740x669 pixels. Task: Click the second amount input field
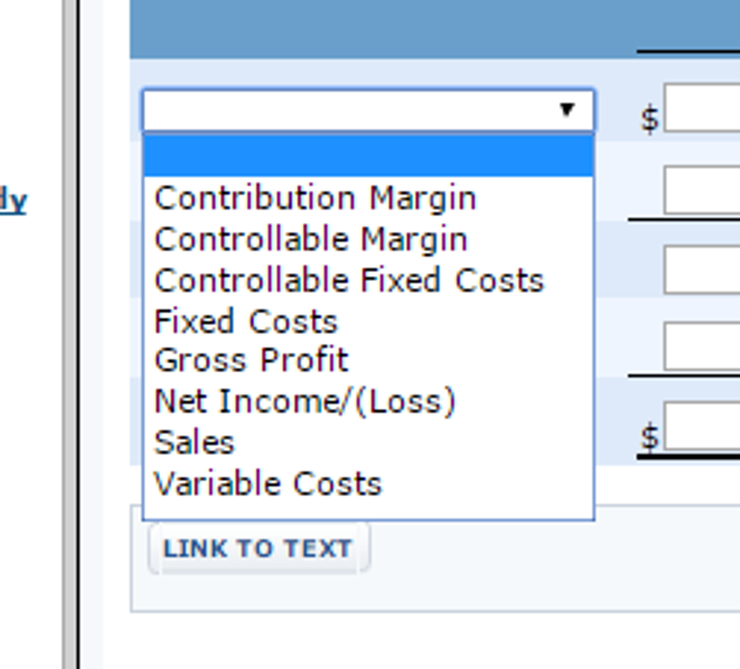(x=702, y=190)
